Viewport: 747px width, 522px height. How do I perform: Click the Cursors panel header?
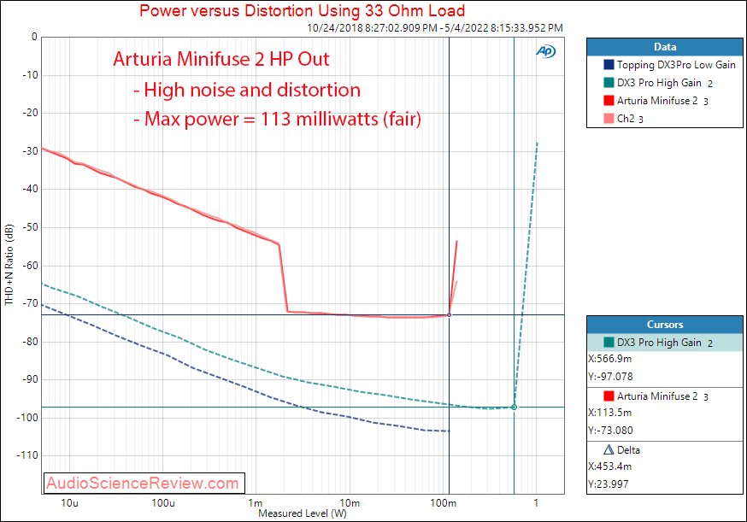[x=665, y=325]
